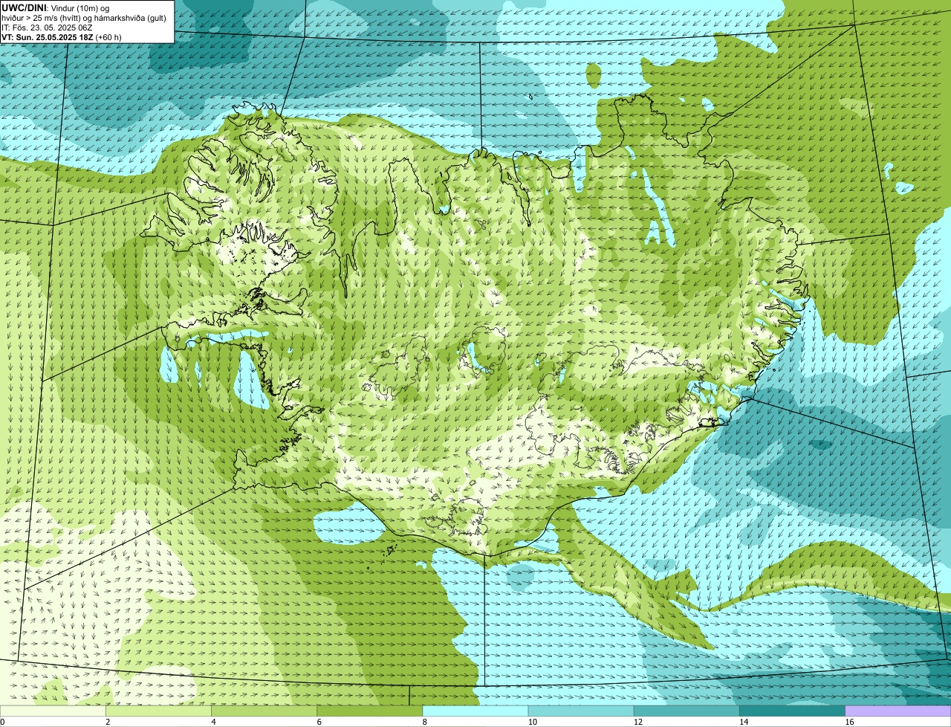
Task: Click the 14–16 m/s dark teal legend segment
Action: [x=792, y=711]
